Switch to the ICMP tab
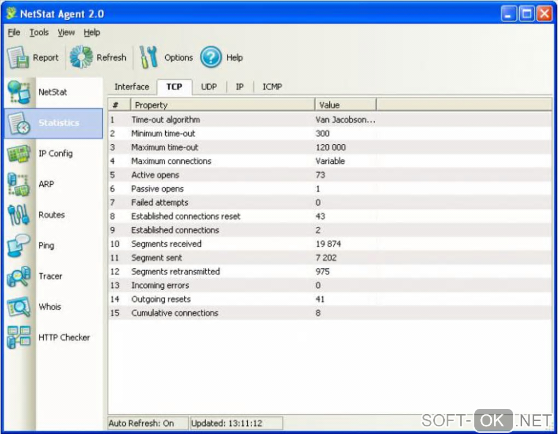 (x=272, y=87)
